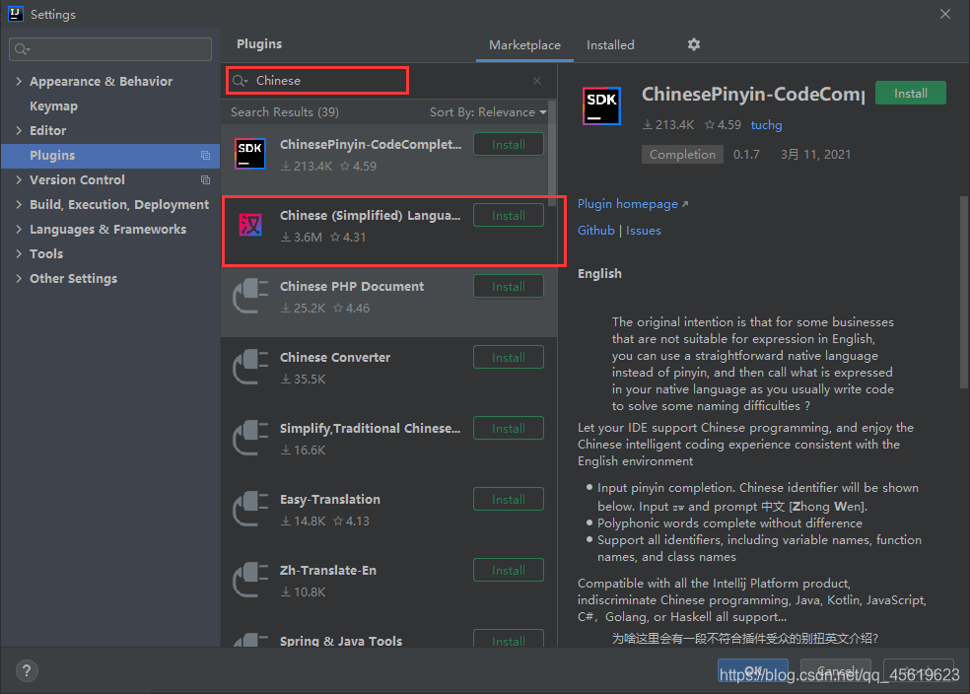This screenshot has width=970, height=694.
Task: Open the Plugin homepage link
Action: [x=628, y=203]
